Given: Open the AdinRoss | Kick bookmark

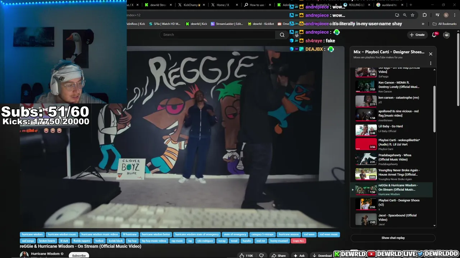Looking at the screenshot, I should coord(135,24).
